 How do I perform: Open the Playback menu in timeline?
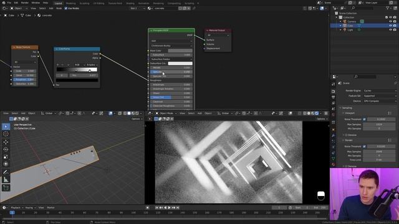coord(17,208)
